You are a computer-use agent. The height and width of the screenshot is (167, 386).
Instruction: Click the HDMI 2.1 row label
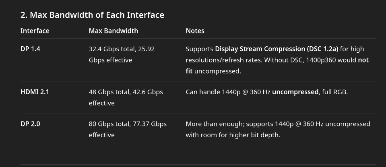coord(35,92)
